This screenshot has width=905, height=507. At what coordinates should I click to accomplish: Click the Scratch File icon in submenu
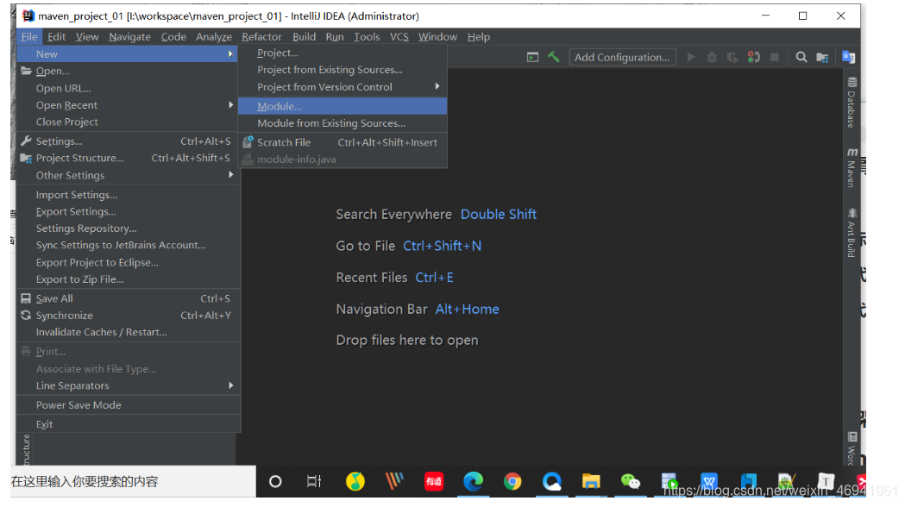248,142
